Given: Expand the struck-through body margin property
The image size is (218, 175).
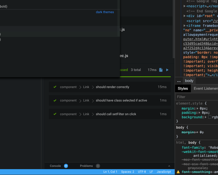Looking at the screenshot, I should pyautogui.click(x=198, y=132).
